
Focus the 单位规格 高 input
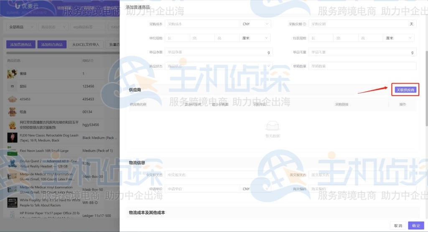point(227,38)
